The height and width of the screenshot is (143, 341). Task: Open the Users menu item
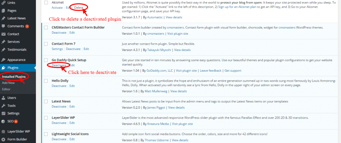pos(12,98)
